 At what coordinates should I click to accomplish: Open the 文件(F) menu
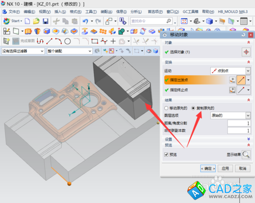coord(14,12)
